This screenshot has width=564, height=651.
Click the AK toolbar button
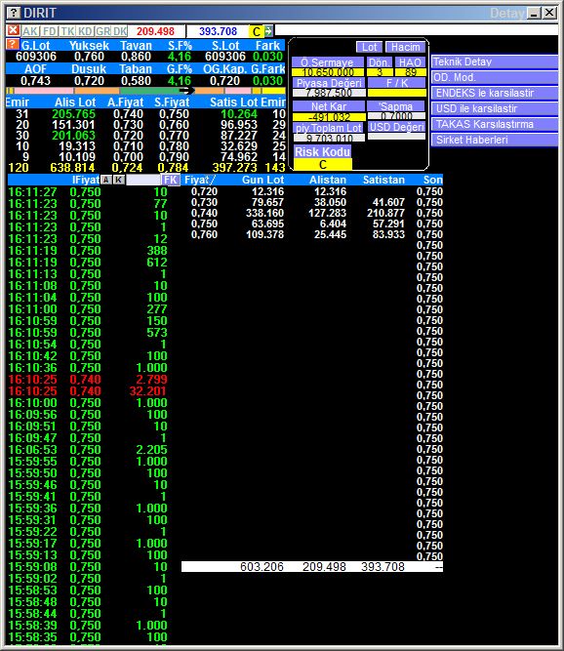(30, 31)
